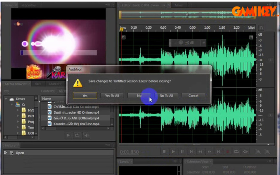The height and width of the screenshot is (175, 280).
Task: Collapse the Drives tree node
Action: (6, 99)
